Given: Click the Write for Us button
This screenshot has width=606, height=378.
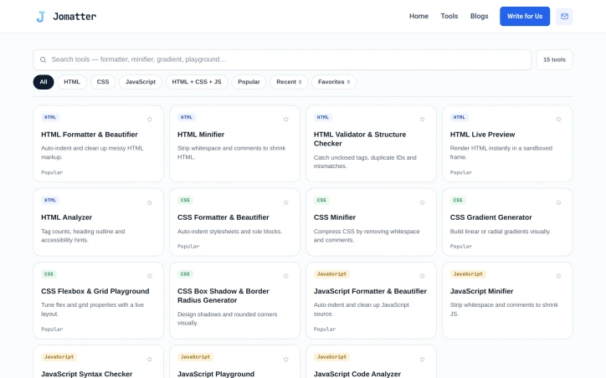Looking at the screenshot, I should 525,16.
